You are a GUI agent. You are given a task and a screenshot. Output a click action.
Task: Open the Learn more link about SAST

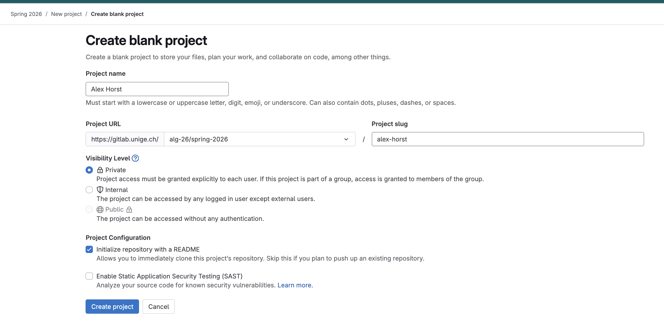pos(295,285)
